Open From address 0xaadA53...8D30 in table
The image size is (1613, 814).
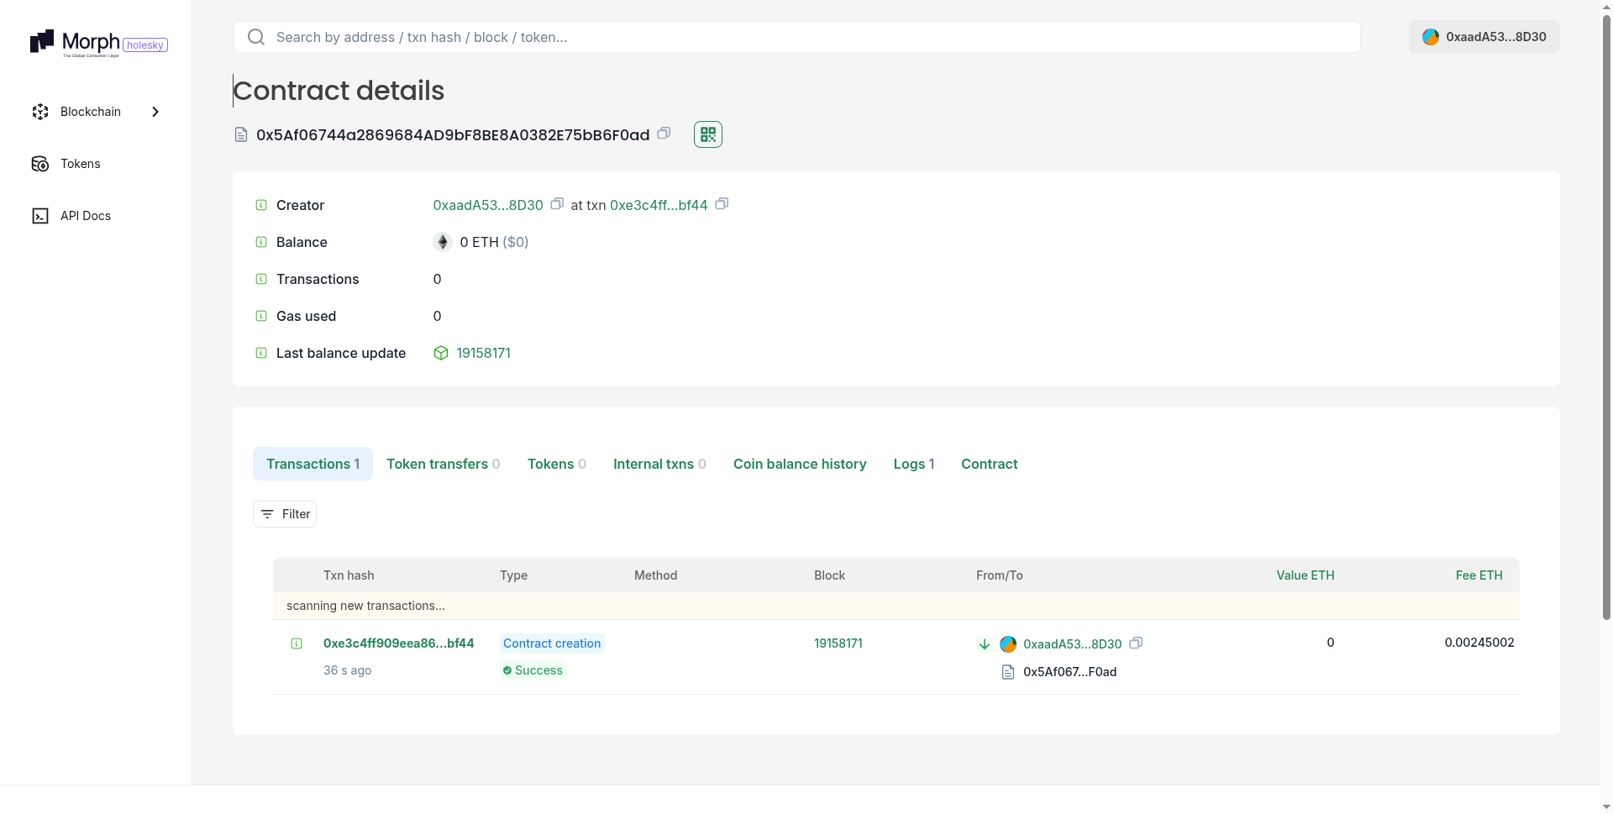1072,644
